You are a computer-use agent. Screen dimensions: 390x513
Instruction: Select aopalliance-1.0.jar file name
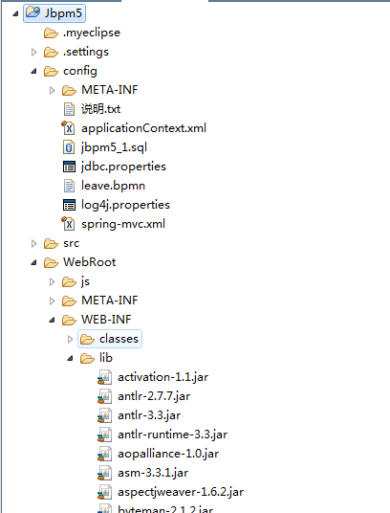tap(168, 454)
